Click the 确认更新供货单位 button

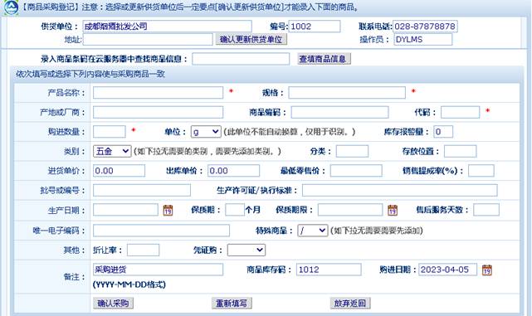coord(251,39)
